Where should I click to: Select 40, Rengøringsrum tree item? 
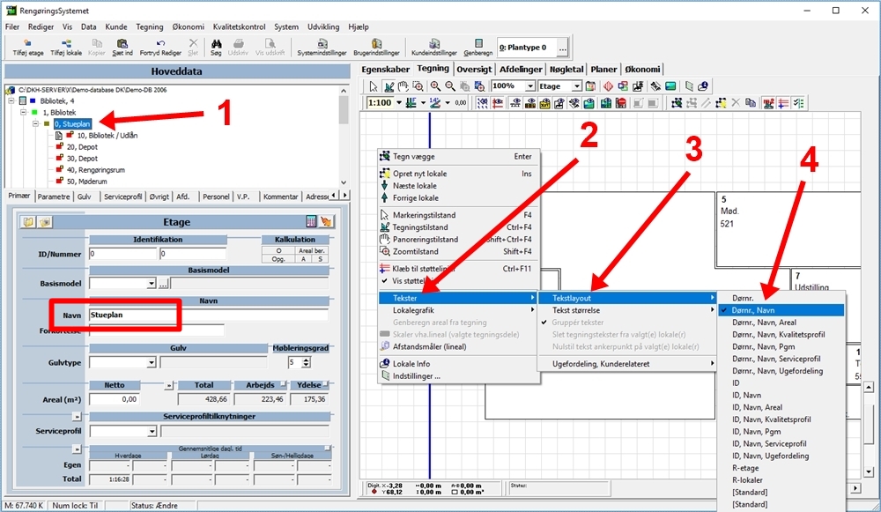tap(95, 170)
